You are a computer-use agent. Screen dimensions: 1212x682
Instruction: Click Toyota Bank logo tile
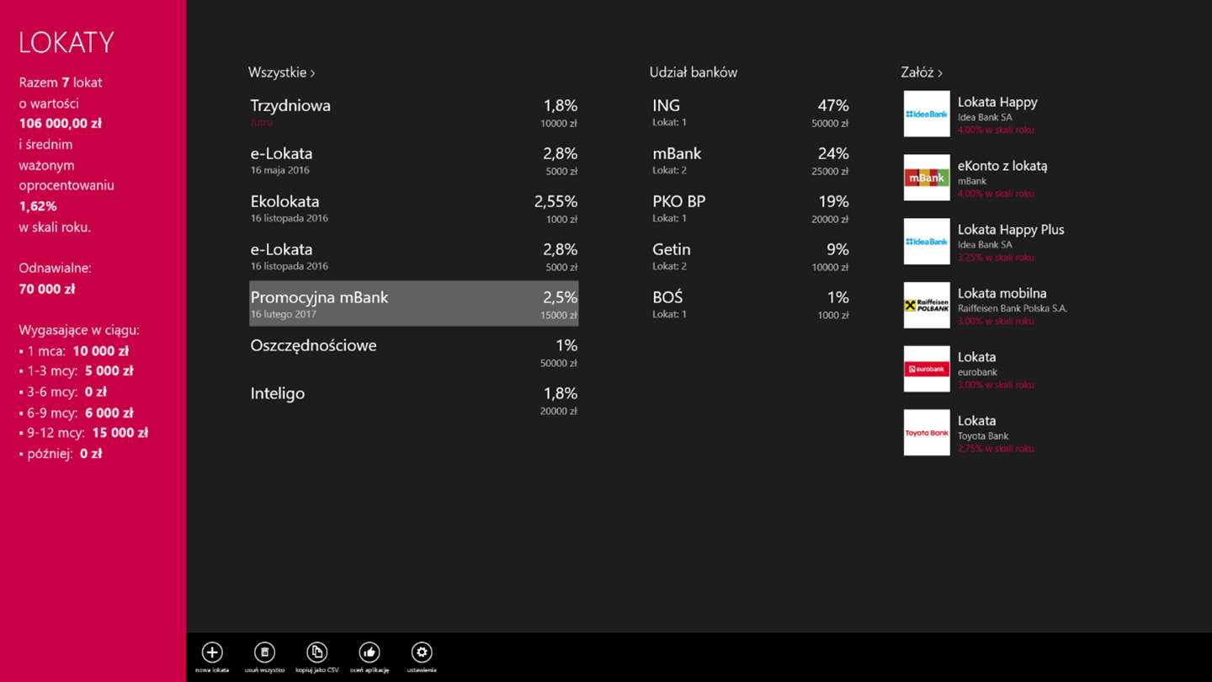click(x=927, y=432)
